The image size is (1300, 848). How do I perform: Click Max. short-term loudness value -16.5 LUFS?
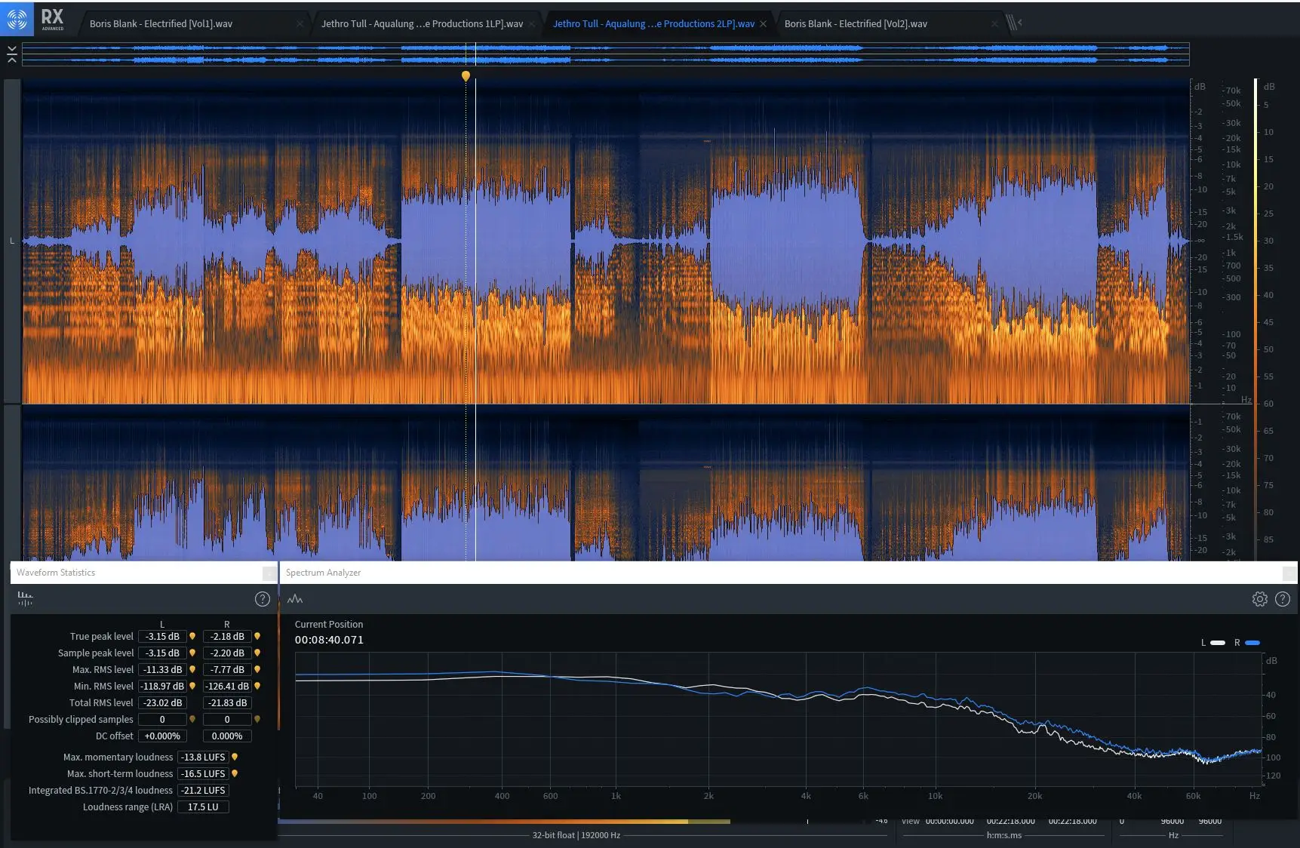(x=203, y=773)
